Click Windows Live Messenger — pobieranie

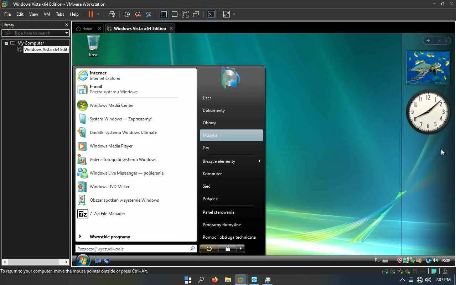(136, 173)
